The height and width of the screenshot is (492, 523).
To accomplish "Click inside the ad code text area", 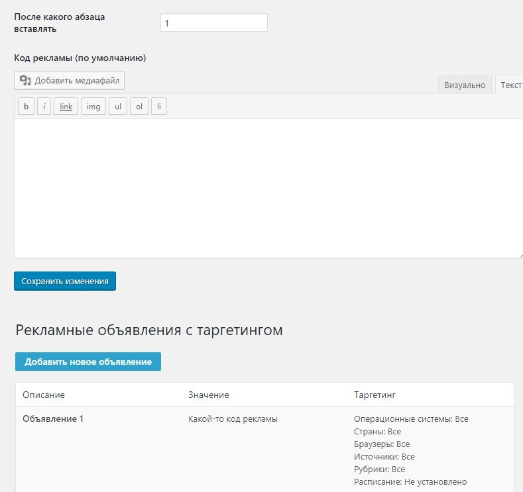I will pos(268,188).
